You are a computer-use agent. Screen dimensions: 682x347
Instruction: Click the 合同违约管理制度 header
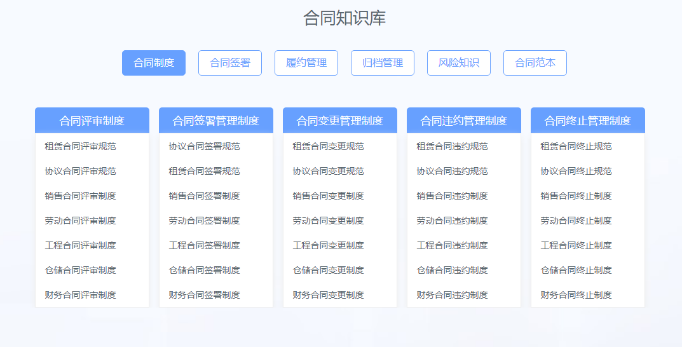464,121
